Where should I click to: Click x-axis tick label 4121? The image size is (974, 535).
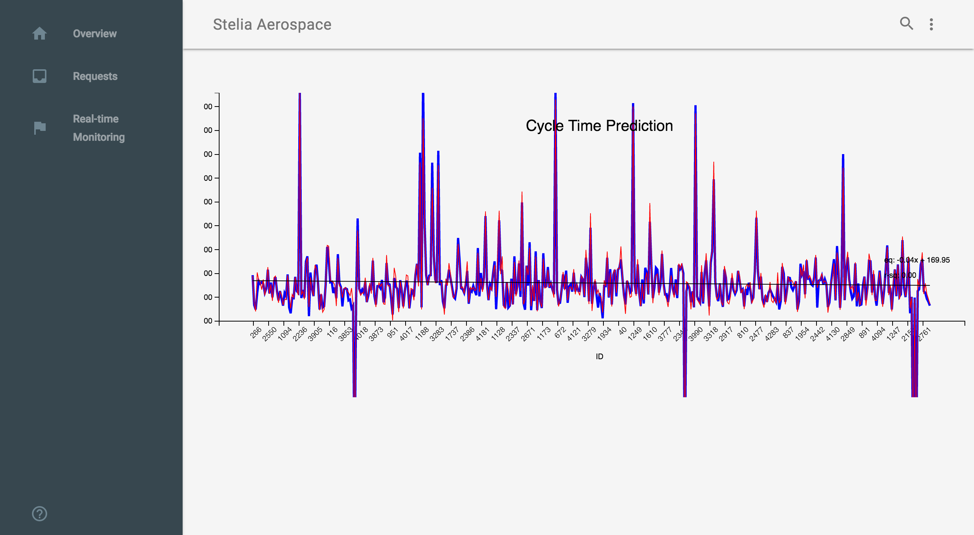(x=574, y=334)
